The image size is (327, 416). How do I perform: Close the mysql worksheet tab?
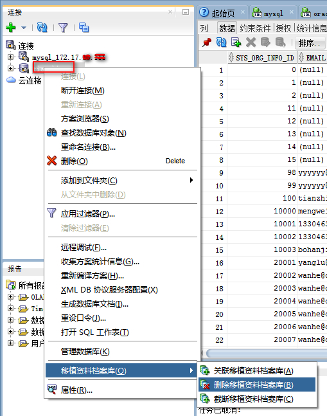[x=292, y=12]
